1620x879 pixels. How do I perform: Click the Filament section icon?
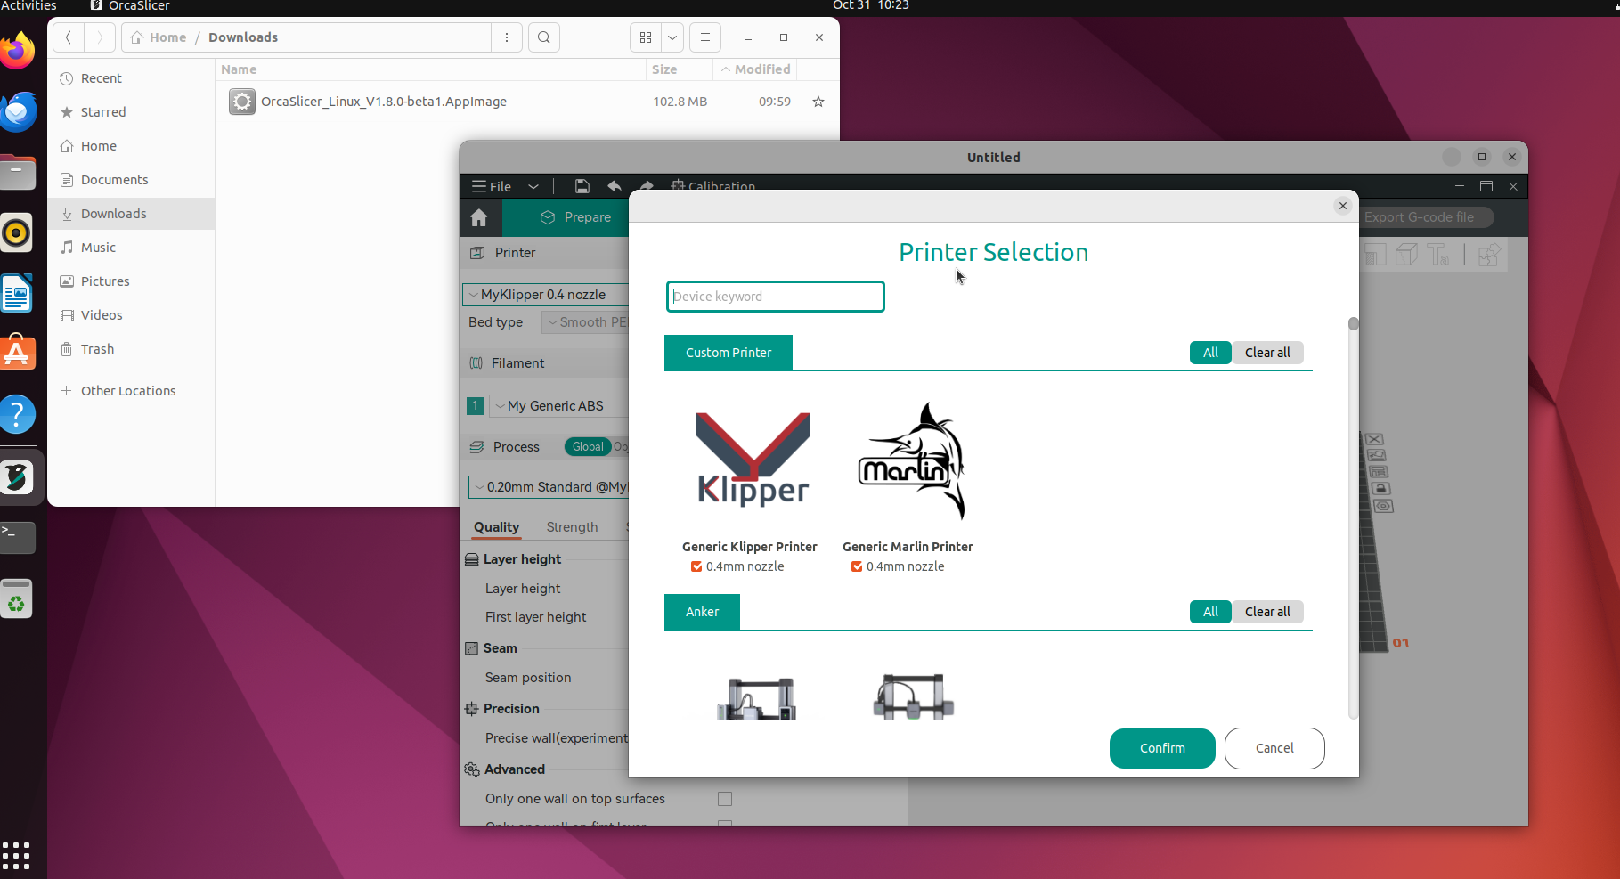(476, 363)
